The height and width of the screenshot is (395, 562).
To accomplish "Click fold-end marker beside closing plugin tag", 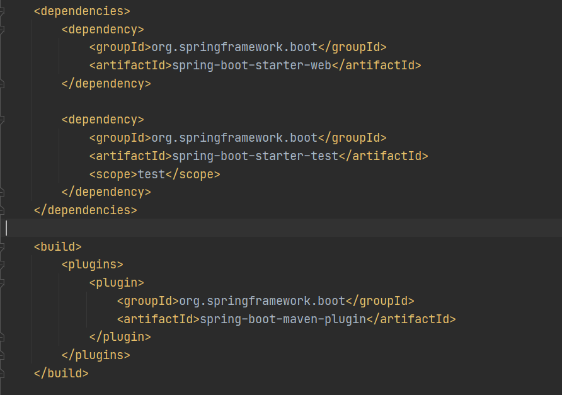I will [x=2, y=337].
